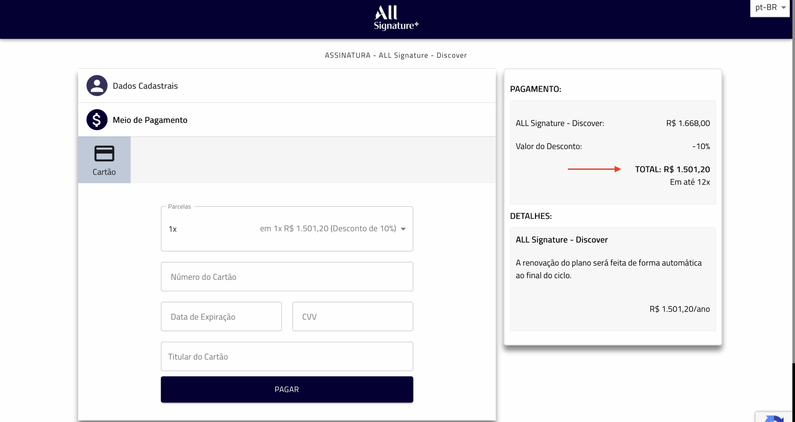Expand the Meio de Pagamento section
Viewport: 795px width, 422px height.
[x=287, y=120]
